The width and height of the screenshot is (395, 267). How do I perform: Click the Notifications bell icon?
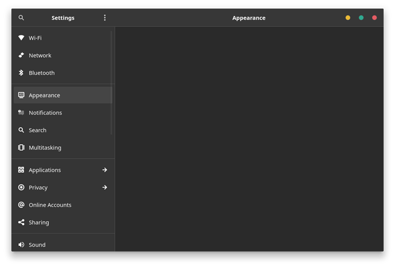click(21, 113)
